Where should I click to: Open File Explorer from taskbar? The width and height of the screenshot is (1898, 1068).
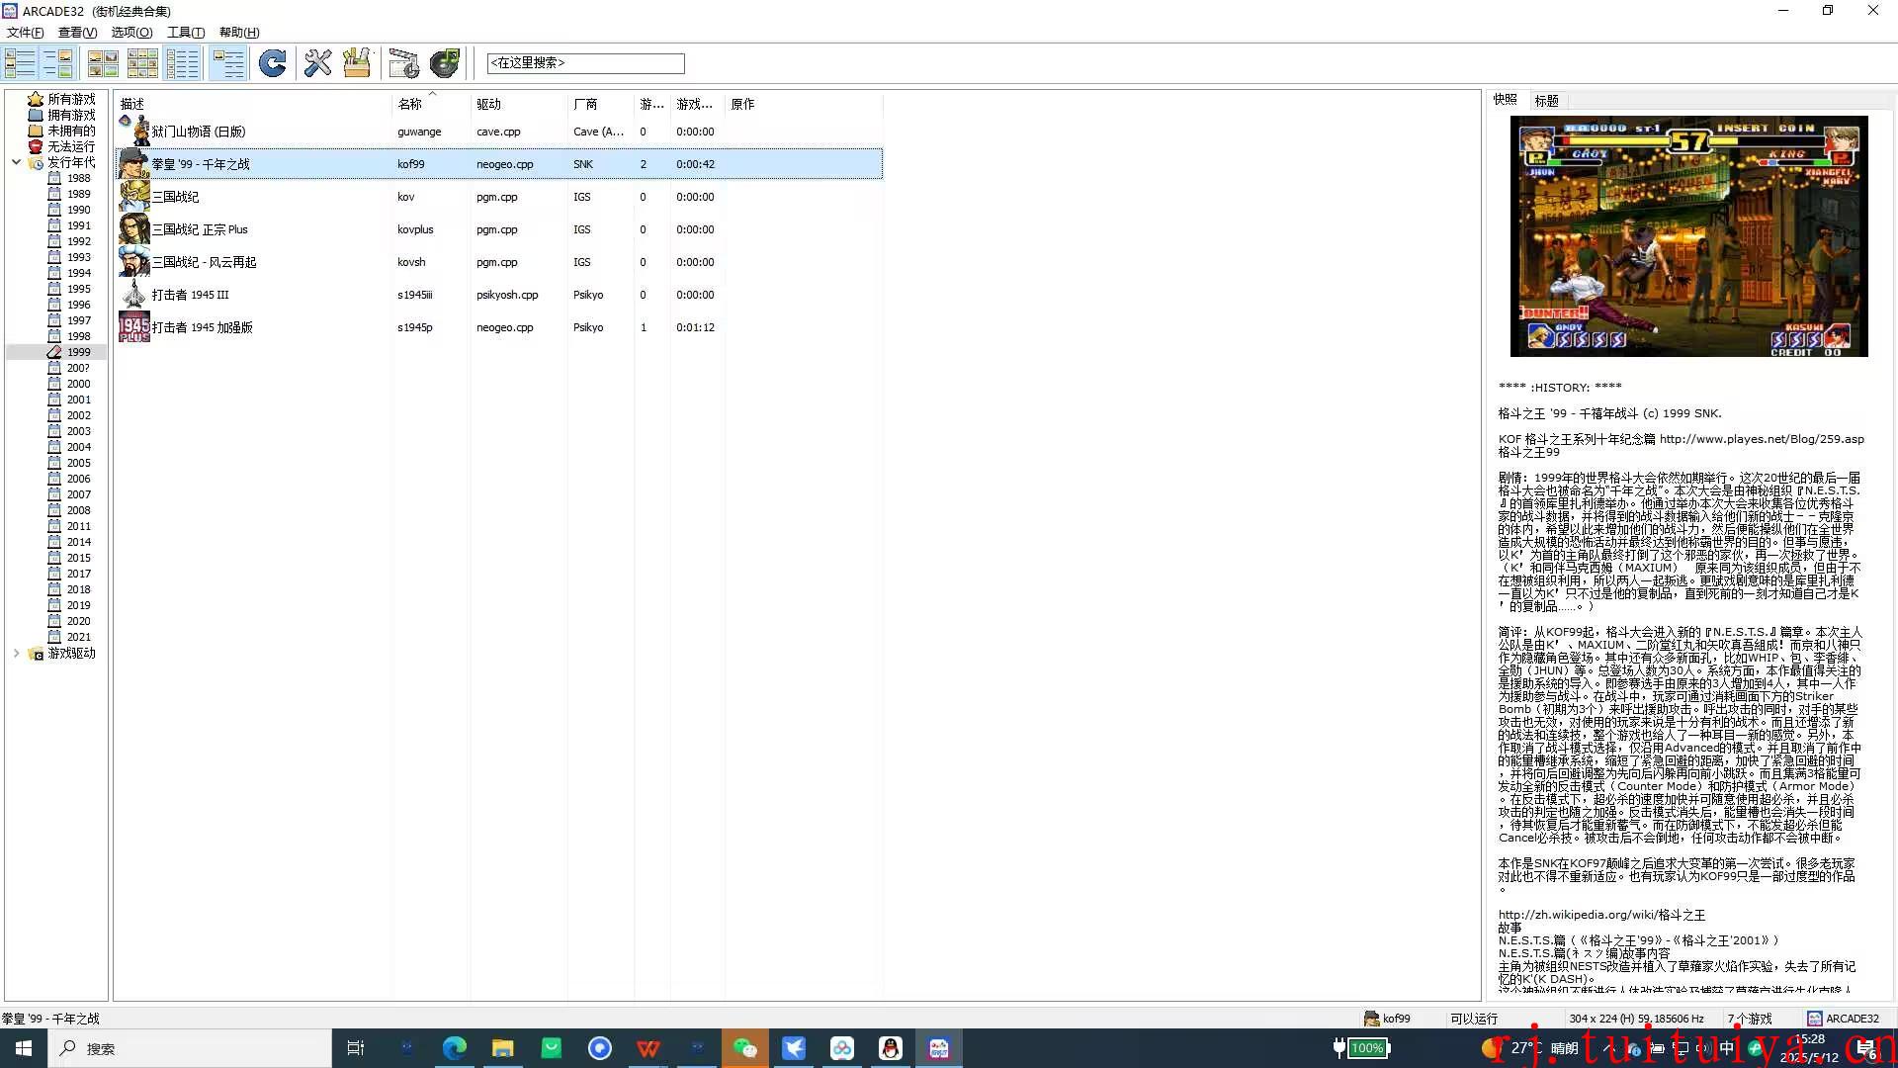tap(502, 1048)
